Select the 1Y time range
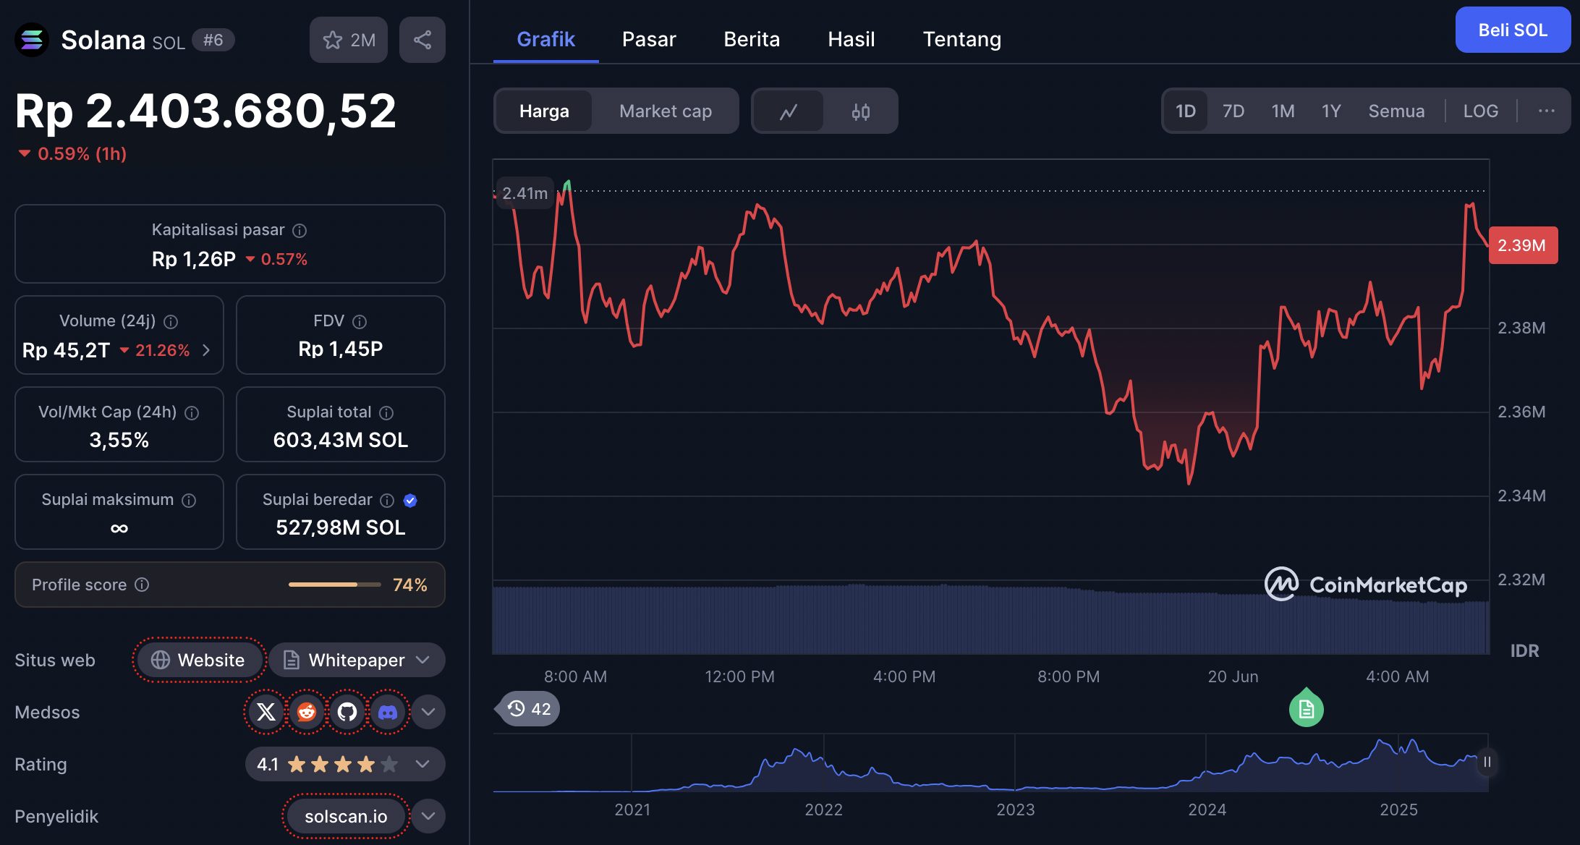This screenshot has height=845, width=1580. [x=1331, y=111]
